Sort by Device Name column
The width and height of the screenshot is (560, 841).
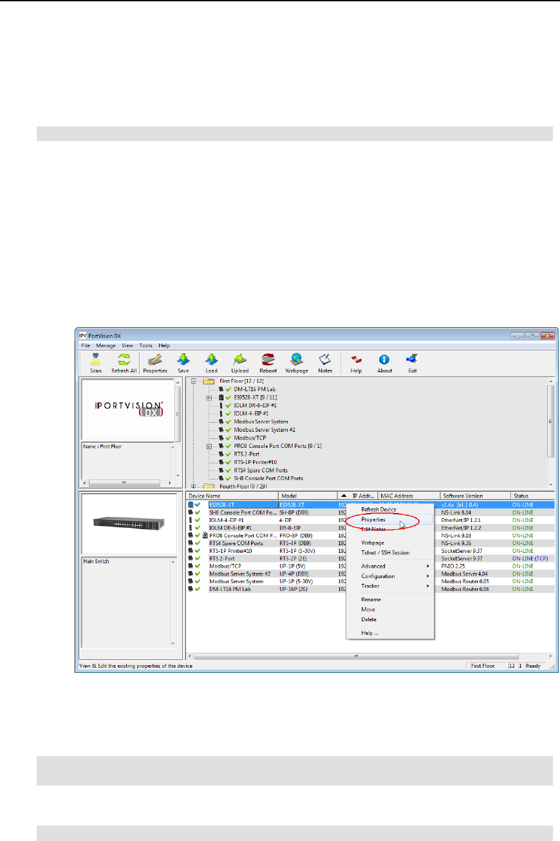pyautogui.click(x=231, y=496)
